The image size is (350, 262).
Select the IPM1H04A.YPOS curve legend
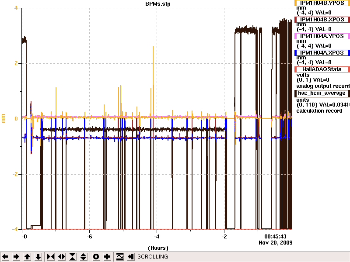[x=322, y=36]
